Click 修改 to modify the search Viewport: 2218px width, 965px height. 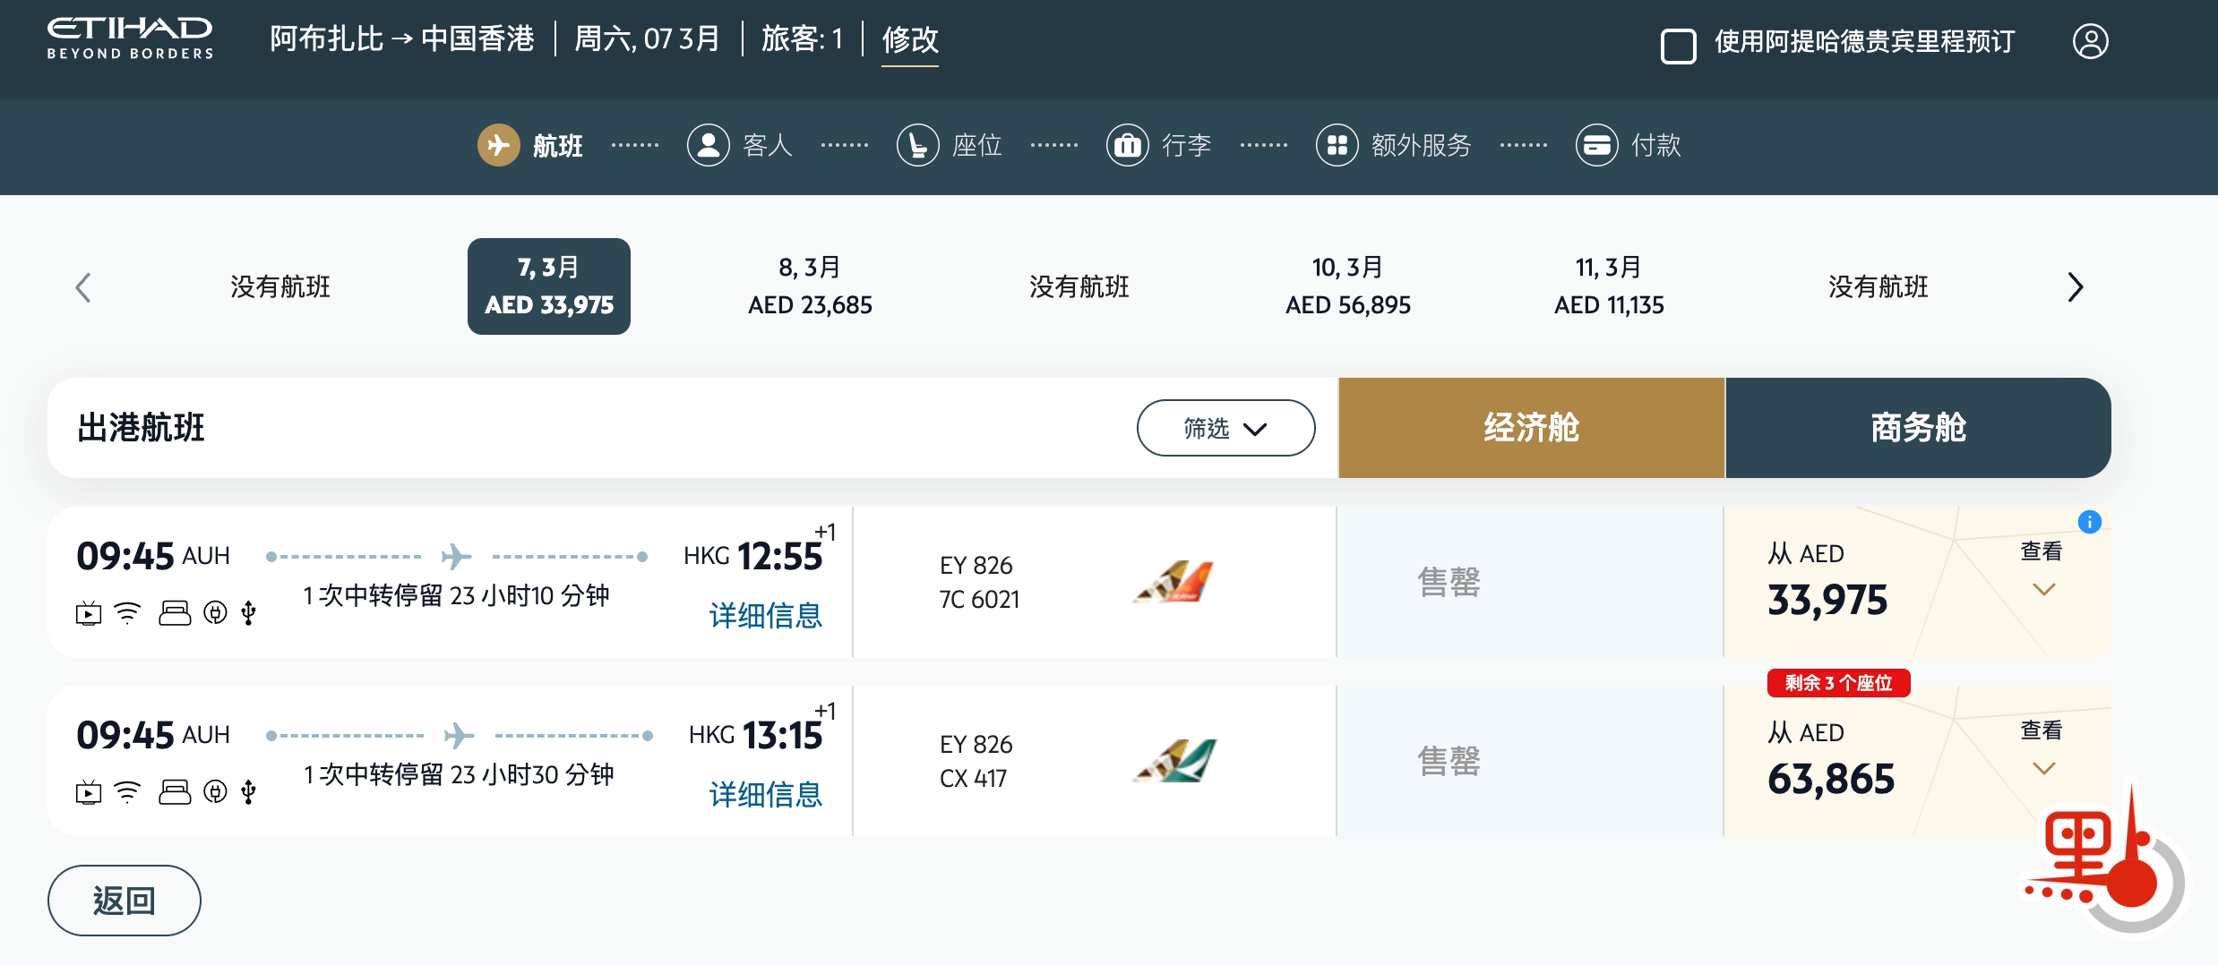(909, 39)
